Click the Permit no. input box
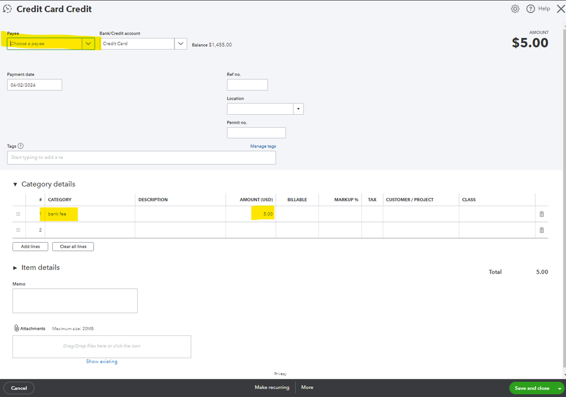The width and height of the screenshot is (566, 397). click(x=256, y=132)
